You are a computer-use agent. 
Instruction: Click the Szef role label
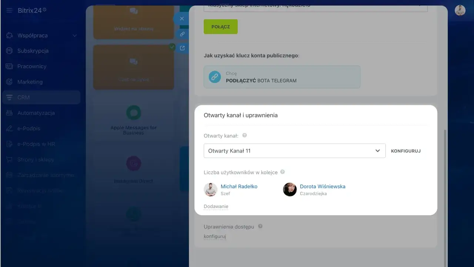225,194
